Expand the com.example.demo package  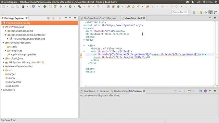pyautogui.click(x=5, y=31)
